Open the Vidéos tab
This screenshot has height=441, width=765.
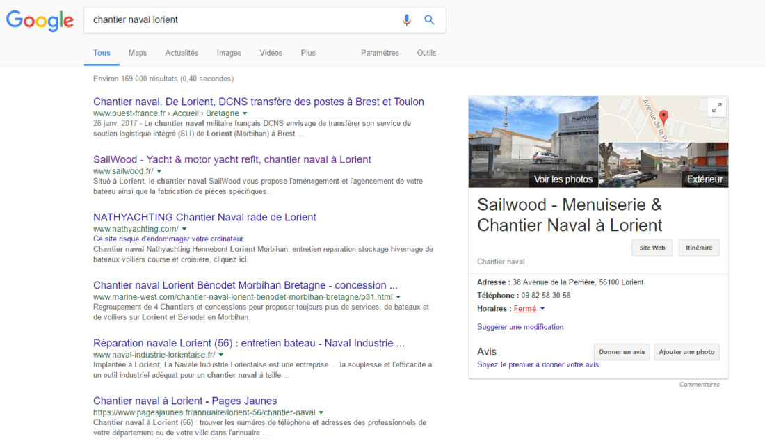[x=271, y=53]
